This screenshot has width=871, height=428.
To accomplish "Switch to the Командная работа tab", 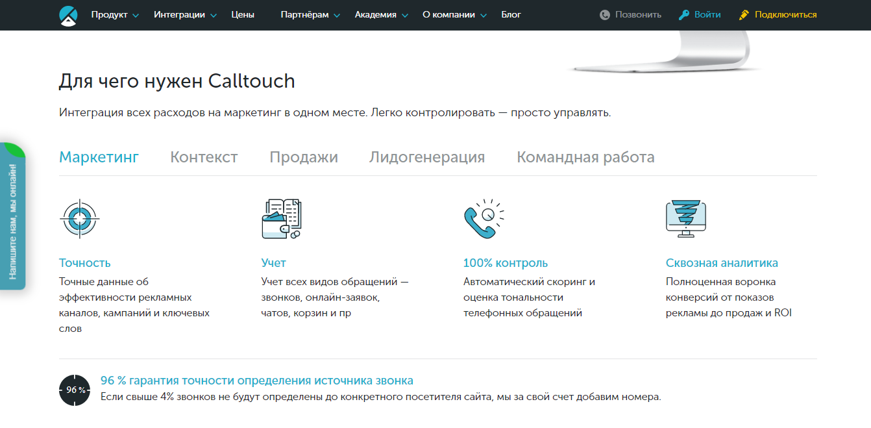I will coord(585,157).
